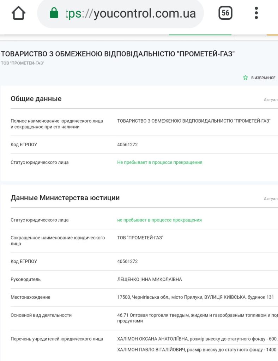278x361 pixels.
Task: Open the browser three-dot menu
Action: [256, 13]
